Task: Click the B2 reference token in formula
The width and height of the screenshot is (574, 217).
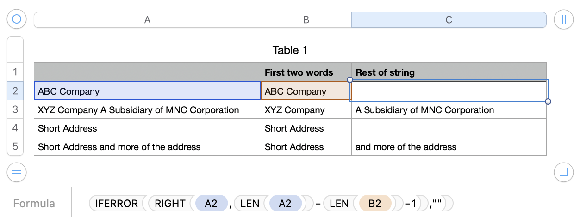Action: (x=374, y=204)
